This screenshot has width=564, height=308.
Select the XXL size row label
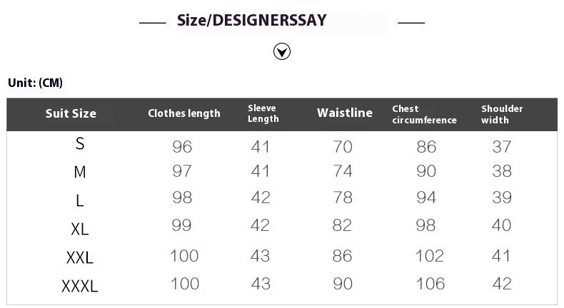[x=80, y=257]
